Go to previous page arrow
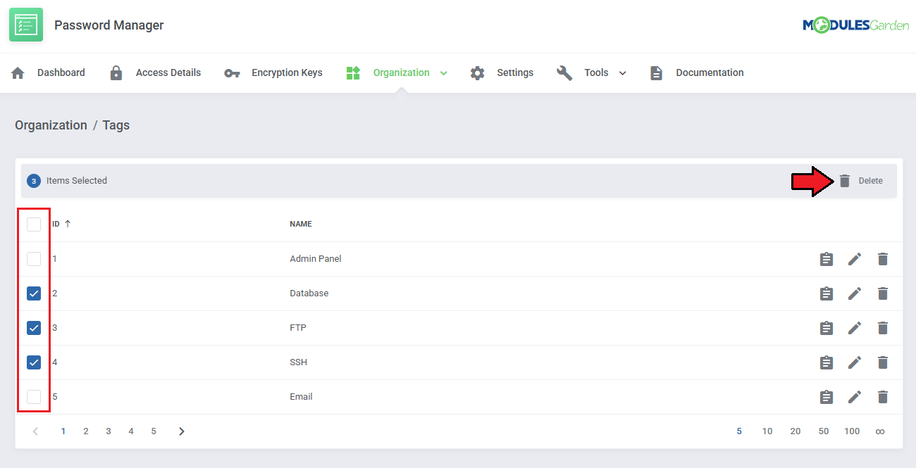The width and height of the screenshot is (916, 468). [35, 431]
